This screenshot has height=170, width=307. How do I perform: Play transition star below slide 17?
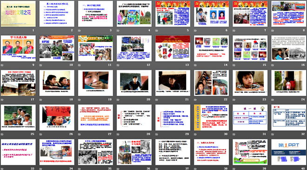coord(2,100)
